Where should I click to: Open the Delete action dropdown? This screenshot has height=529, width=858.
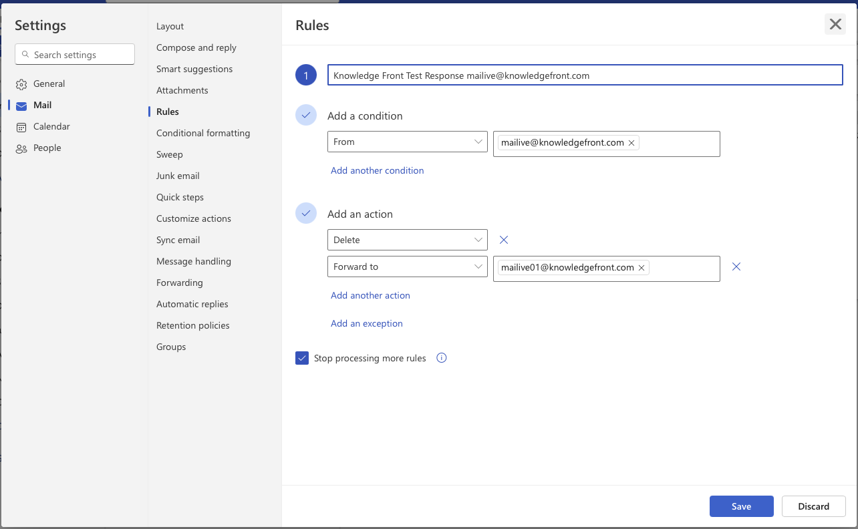pyautogui.click(x=408, y=240)
